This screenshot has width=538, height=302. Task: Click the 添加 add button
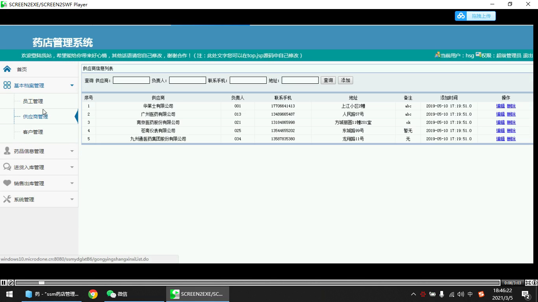[345, 80]
